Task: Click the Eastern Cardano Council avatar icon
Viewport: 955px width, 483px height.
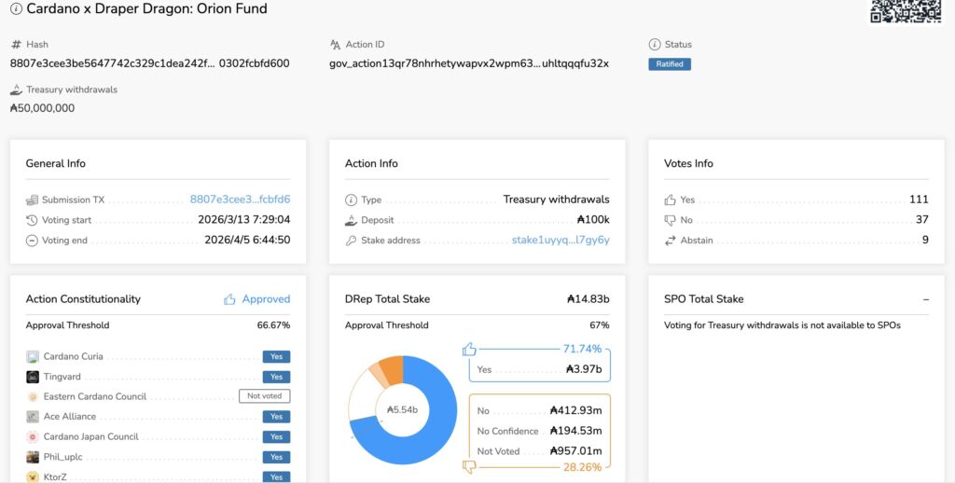Action: tap(33, 396)
